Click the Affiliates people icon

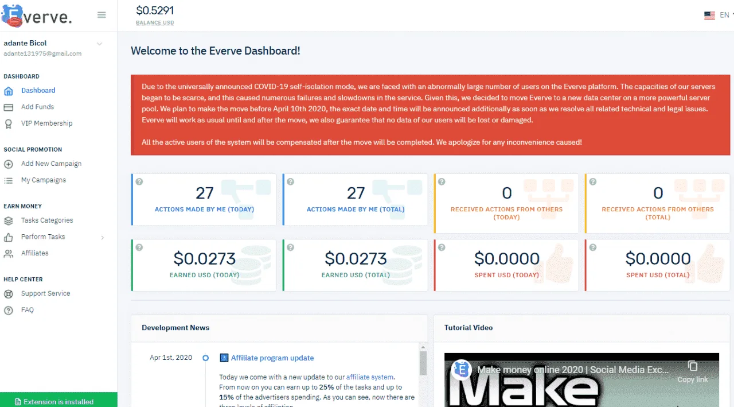[9, 253]
